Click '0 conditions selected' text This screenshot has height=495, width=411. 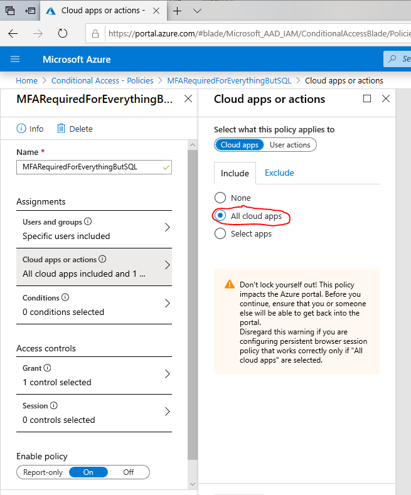coord(63,312)
